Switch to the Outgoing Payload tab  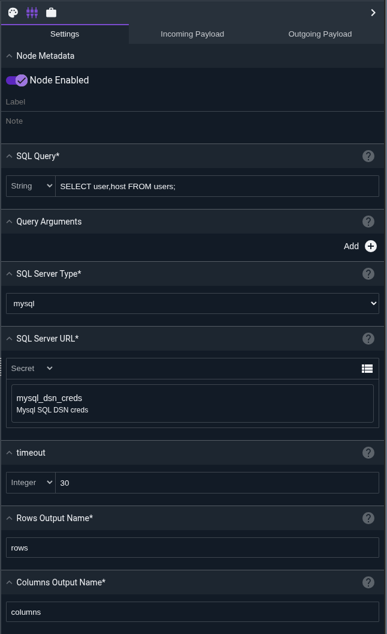(320, 34)
